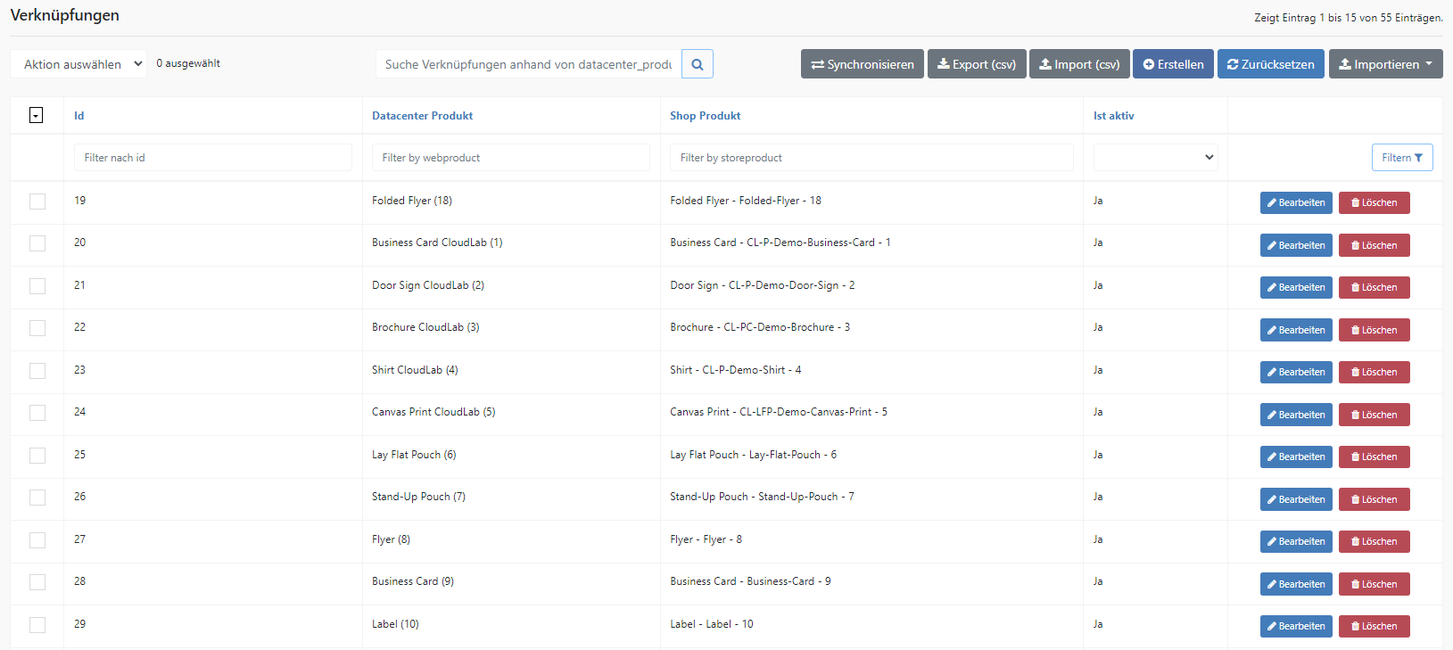The width and height of the screenshot is (1453, 650).
Task: Edit Label (10) row via Bearbeiten
Action: coord(1296,626)
